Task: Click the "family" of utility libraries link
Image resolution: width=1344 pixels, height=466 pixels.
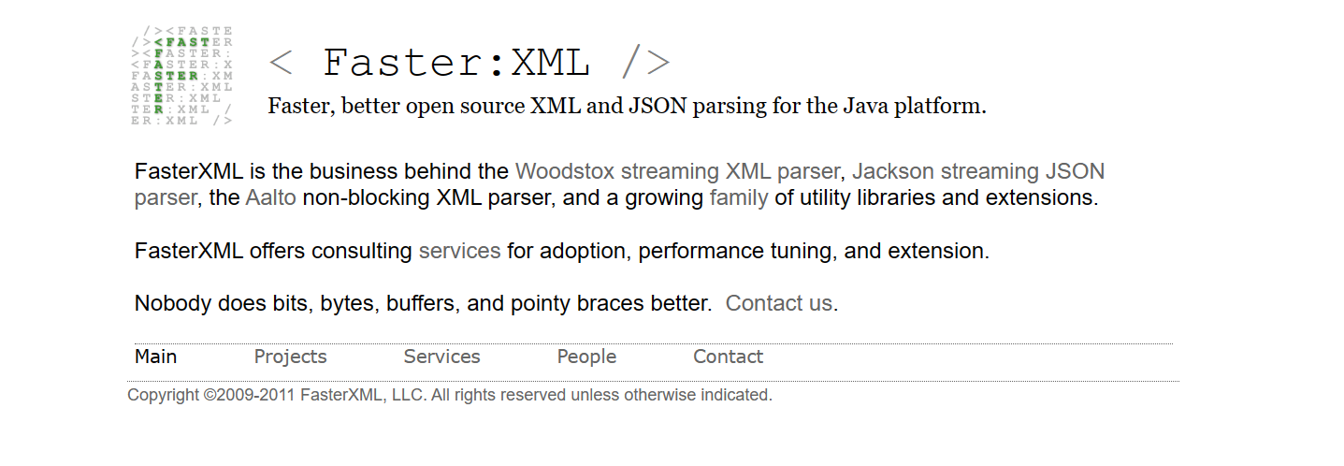Action: coord(738,197)
